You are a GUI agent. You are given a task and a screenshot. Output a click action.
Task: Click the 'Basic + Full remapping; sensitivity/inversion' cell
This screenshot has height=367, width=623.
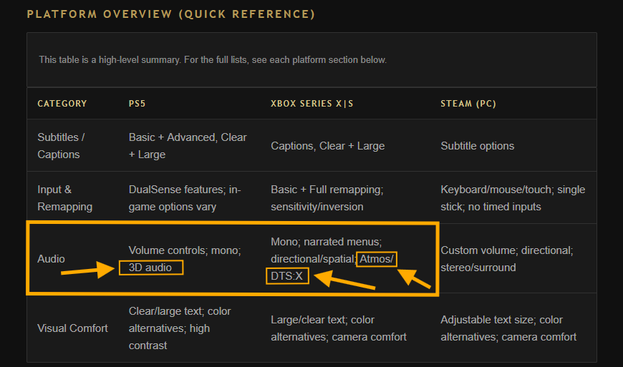327,198
